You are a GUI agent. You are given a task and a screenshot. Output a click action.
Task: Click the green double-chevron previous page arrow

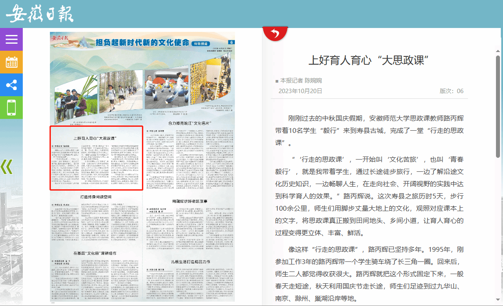[x=7, y=167]
